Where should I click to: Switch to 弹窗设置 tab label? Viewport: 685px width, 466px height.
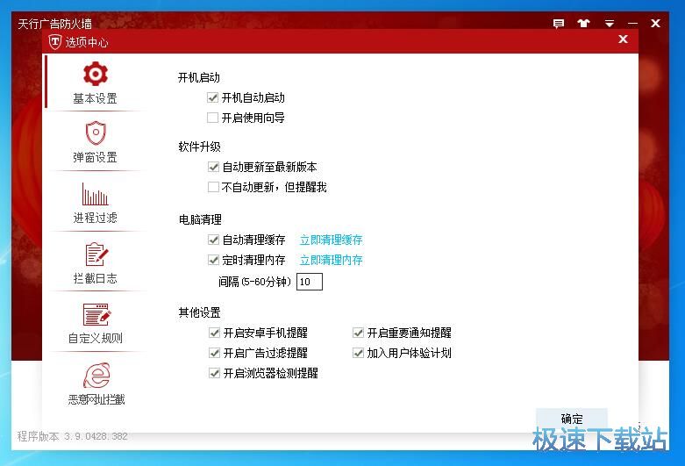point(96,157)
